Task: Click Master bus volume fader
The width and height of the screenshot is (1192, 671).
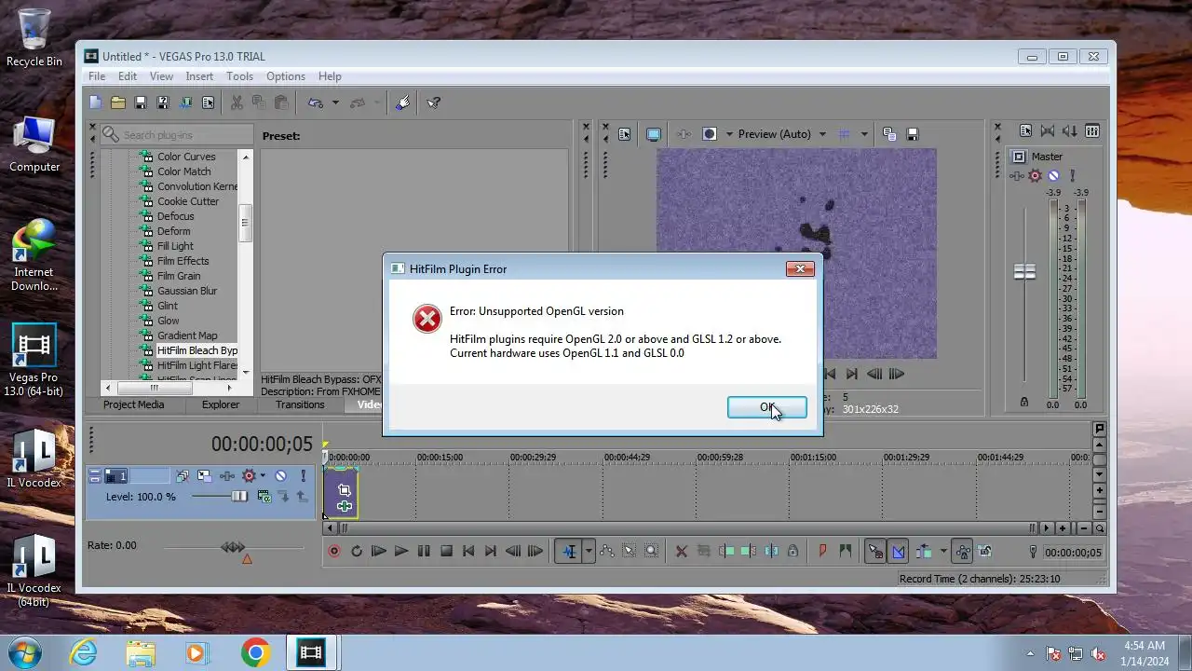Action: tap(1024, 272)
